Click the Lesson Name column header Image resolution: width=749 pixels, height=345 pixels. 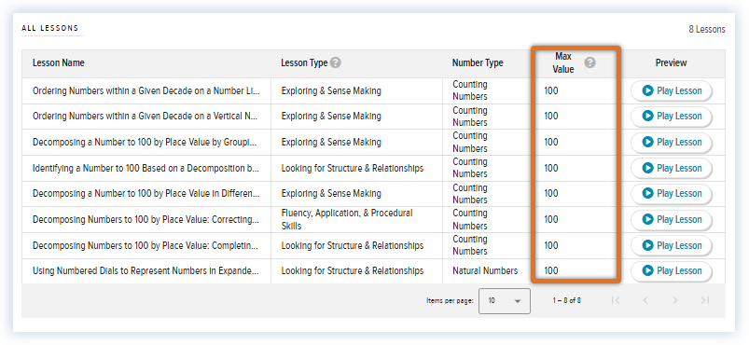click(x=58, y=62)
